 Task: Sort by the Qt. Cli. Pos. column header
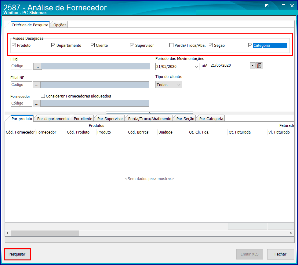[208, 132]
